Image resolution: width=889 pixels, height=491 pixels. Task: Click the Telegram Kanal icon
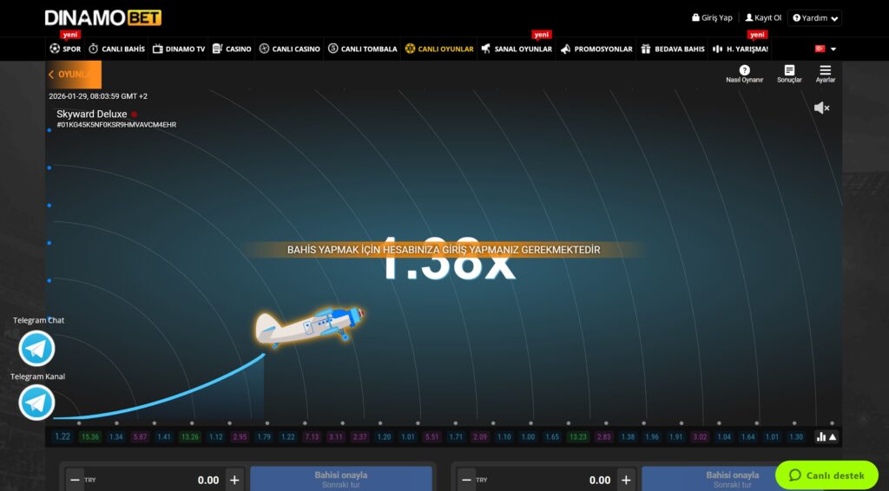point(36,403)
